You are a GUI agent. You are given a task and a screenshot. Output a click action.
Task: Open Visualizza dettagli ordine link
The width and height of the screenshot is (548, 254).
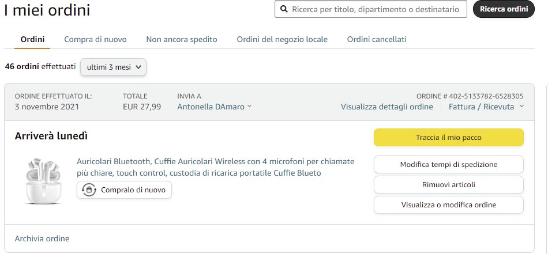(x=386, y=107)
